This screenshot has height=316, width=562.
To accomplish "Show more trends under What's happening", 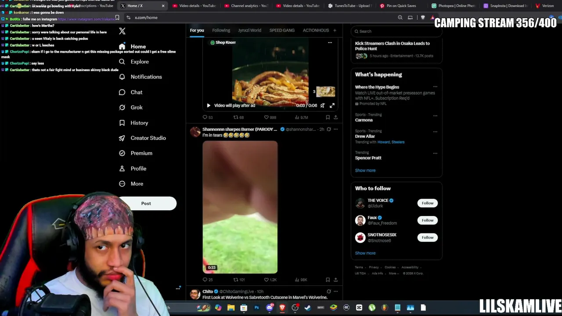I will (365, 170).
